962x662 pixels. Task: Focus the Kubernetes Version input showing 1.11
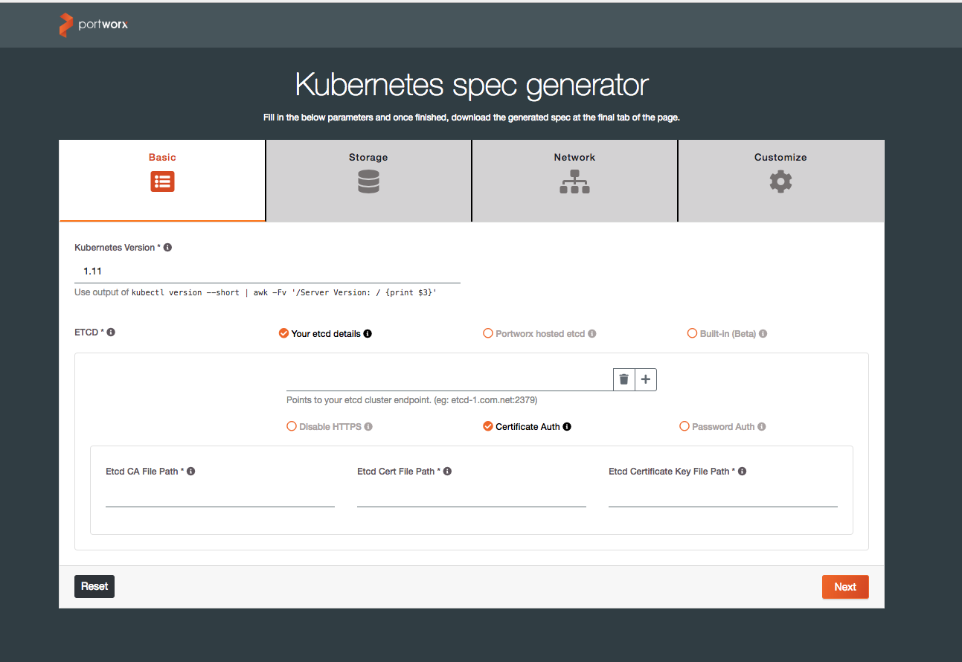pos(267,271)
